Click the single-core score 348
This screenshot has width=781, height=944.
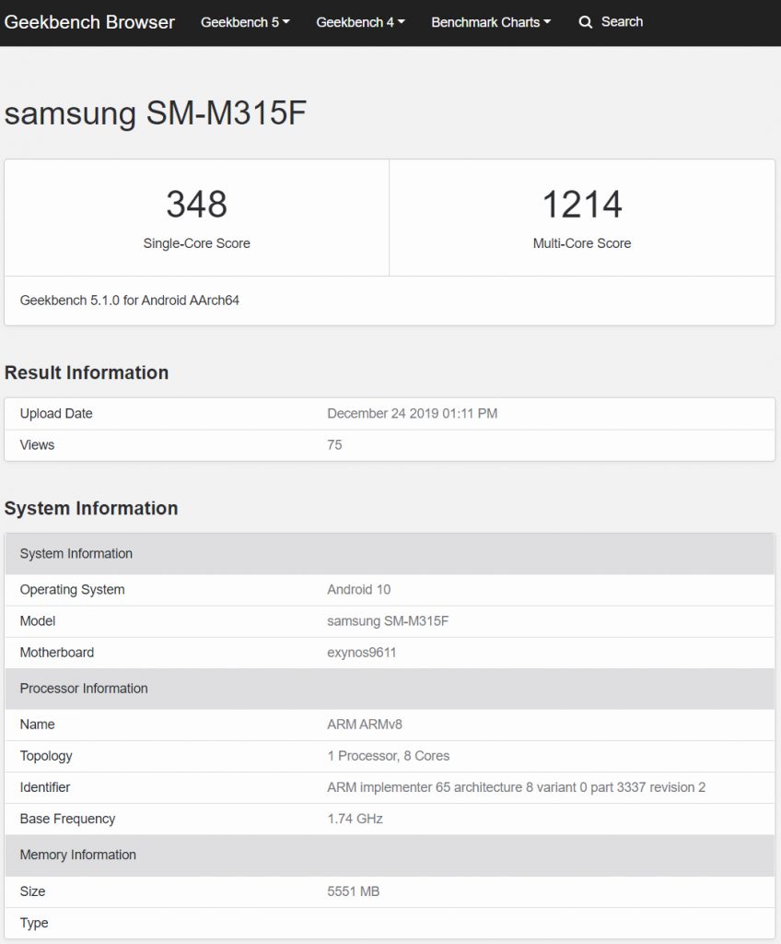(x=196, y=205)
